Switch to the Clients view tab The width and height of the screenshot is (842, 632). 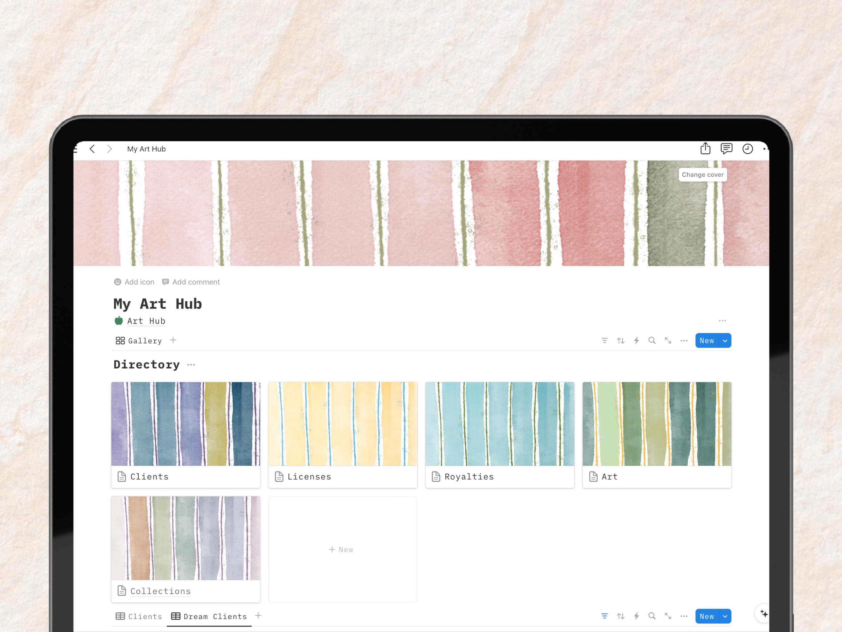click(x=145, y=616)
